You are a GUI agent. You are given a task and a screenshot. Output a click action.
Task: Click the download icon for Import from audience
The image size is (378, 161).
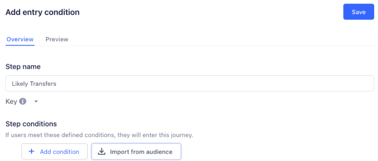[102, 152]
